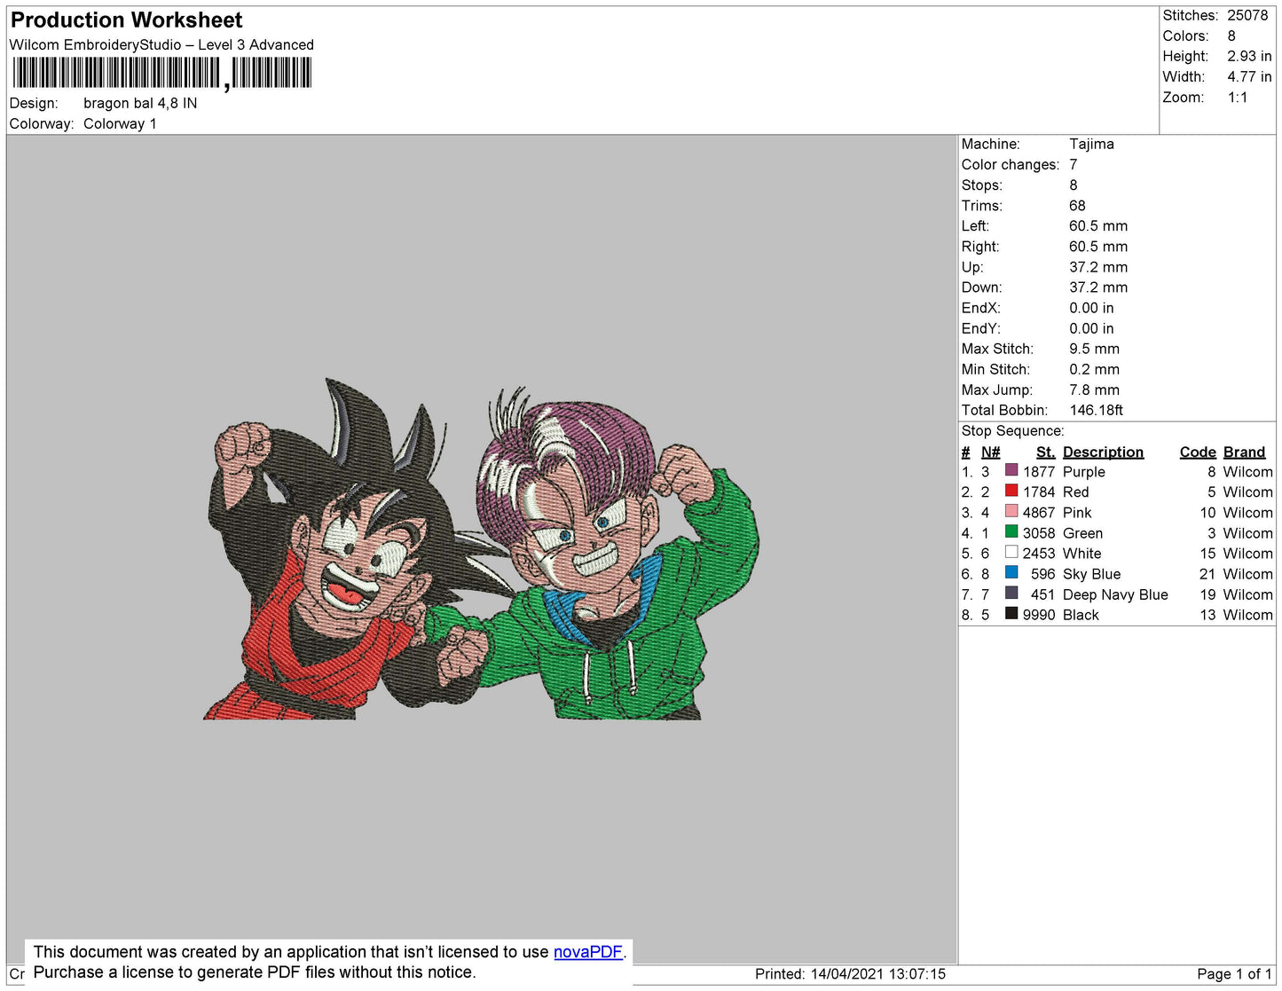Click 'Wilcom EmbroideryStudio – Level 3 Advanced' text
The height and width of the screenshot is (991, 1282).
161,44
